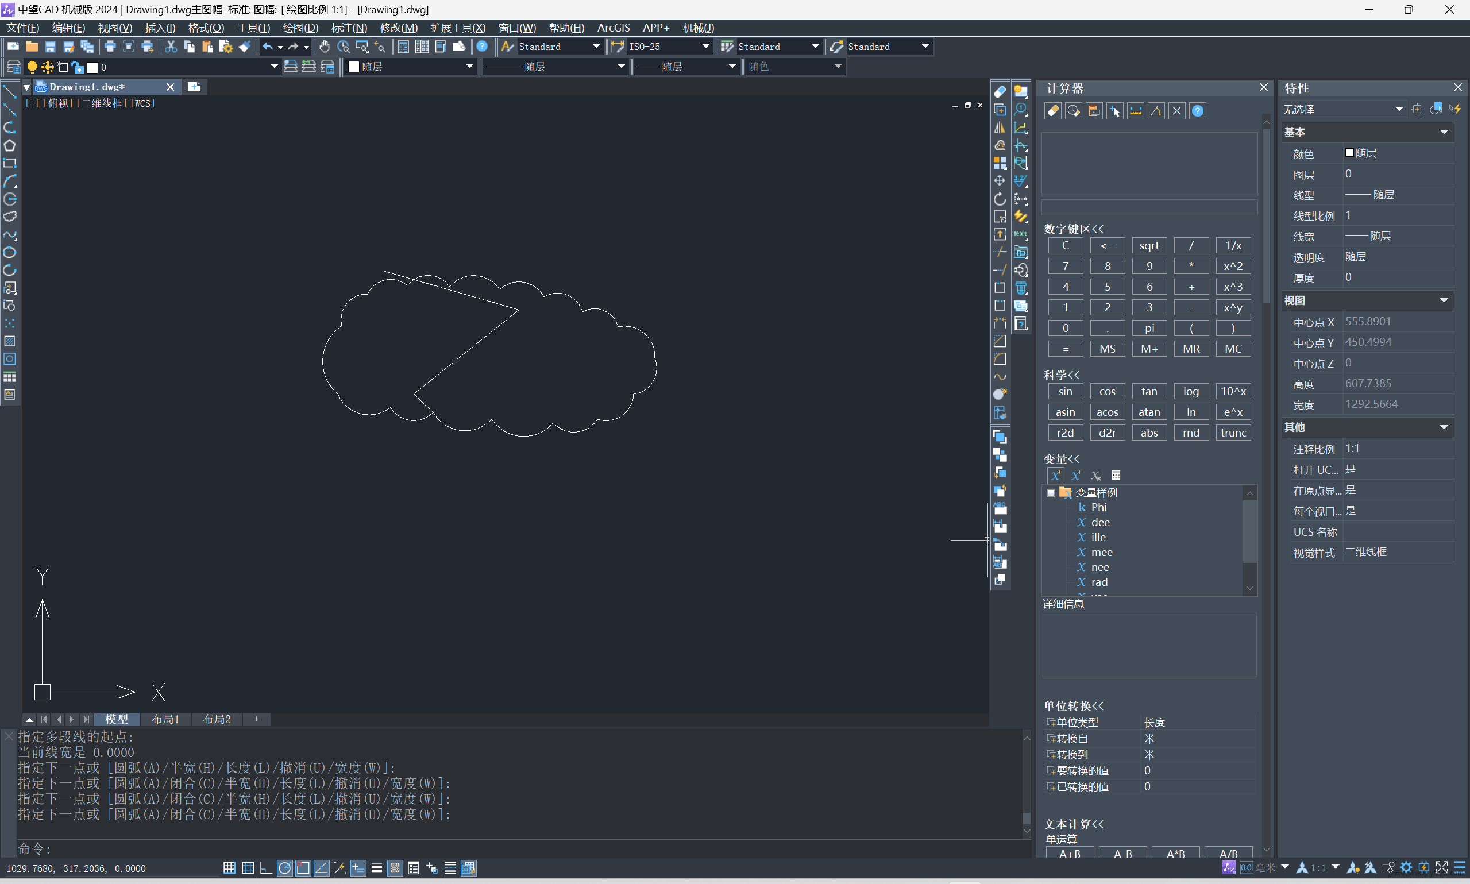Toggle Snap mode in status bar
Image resolution: width=1470 pixels, height=884 pixels.
point(229,868)
